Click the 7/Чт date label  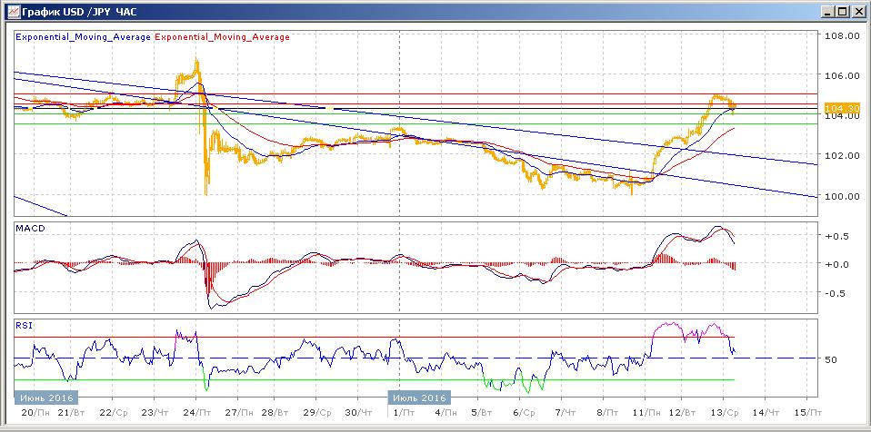pyautogui.click(x=566, y=413)
